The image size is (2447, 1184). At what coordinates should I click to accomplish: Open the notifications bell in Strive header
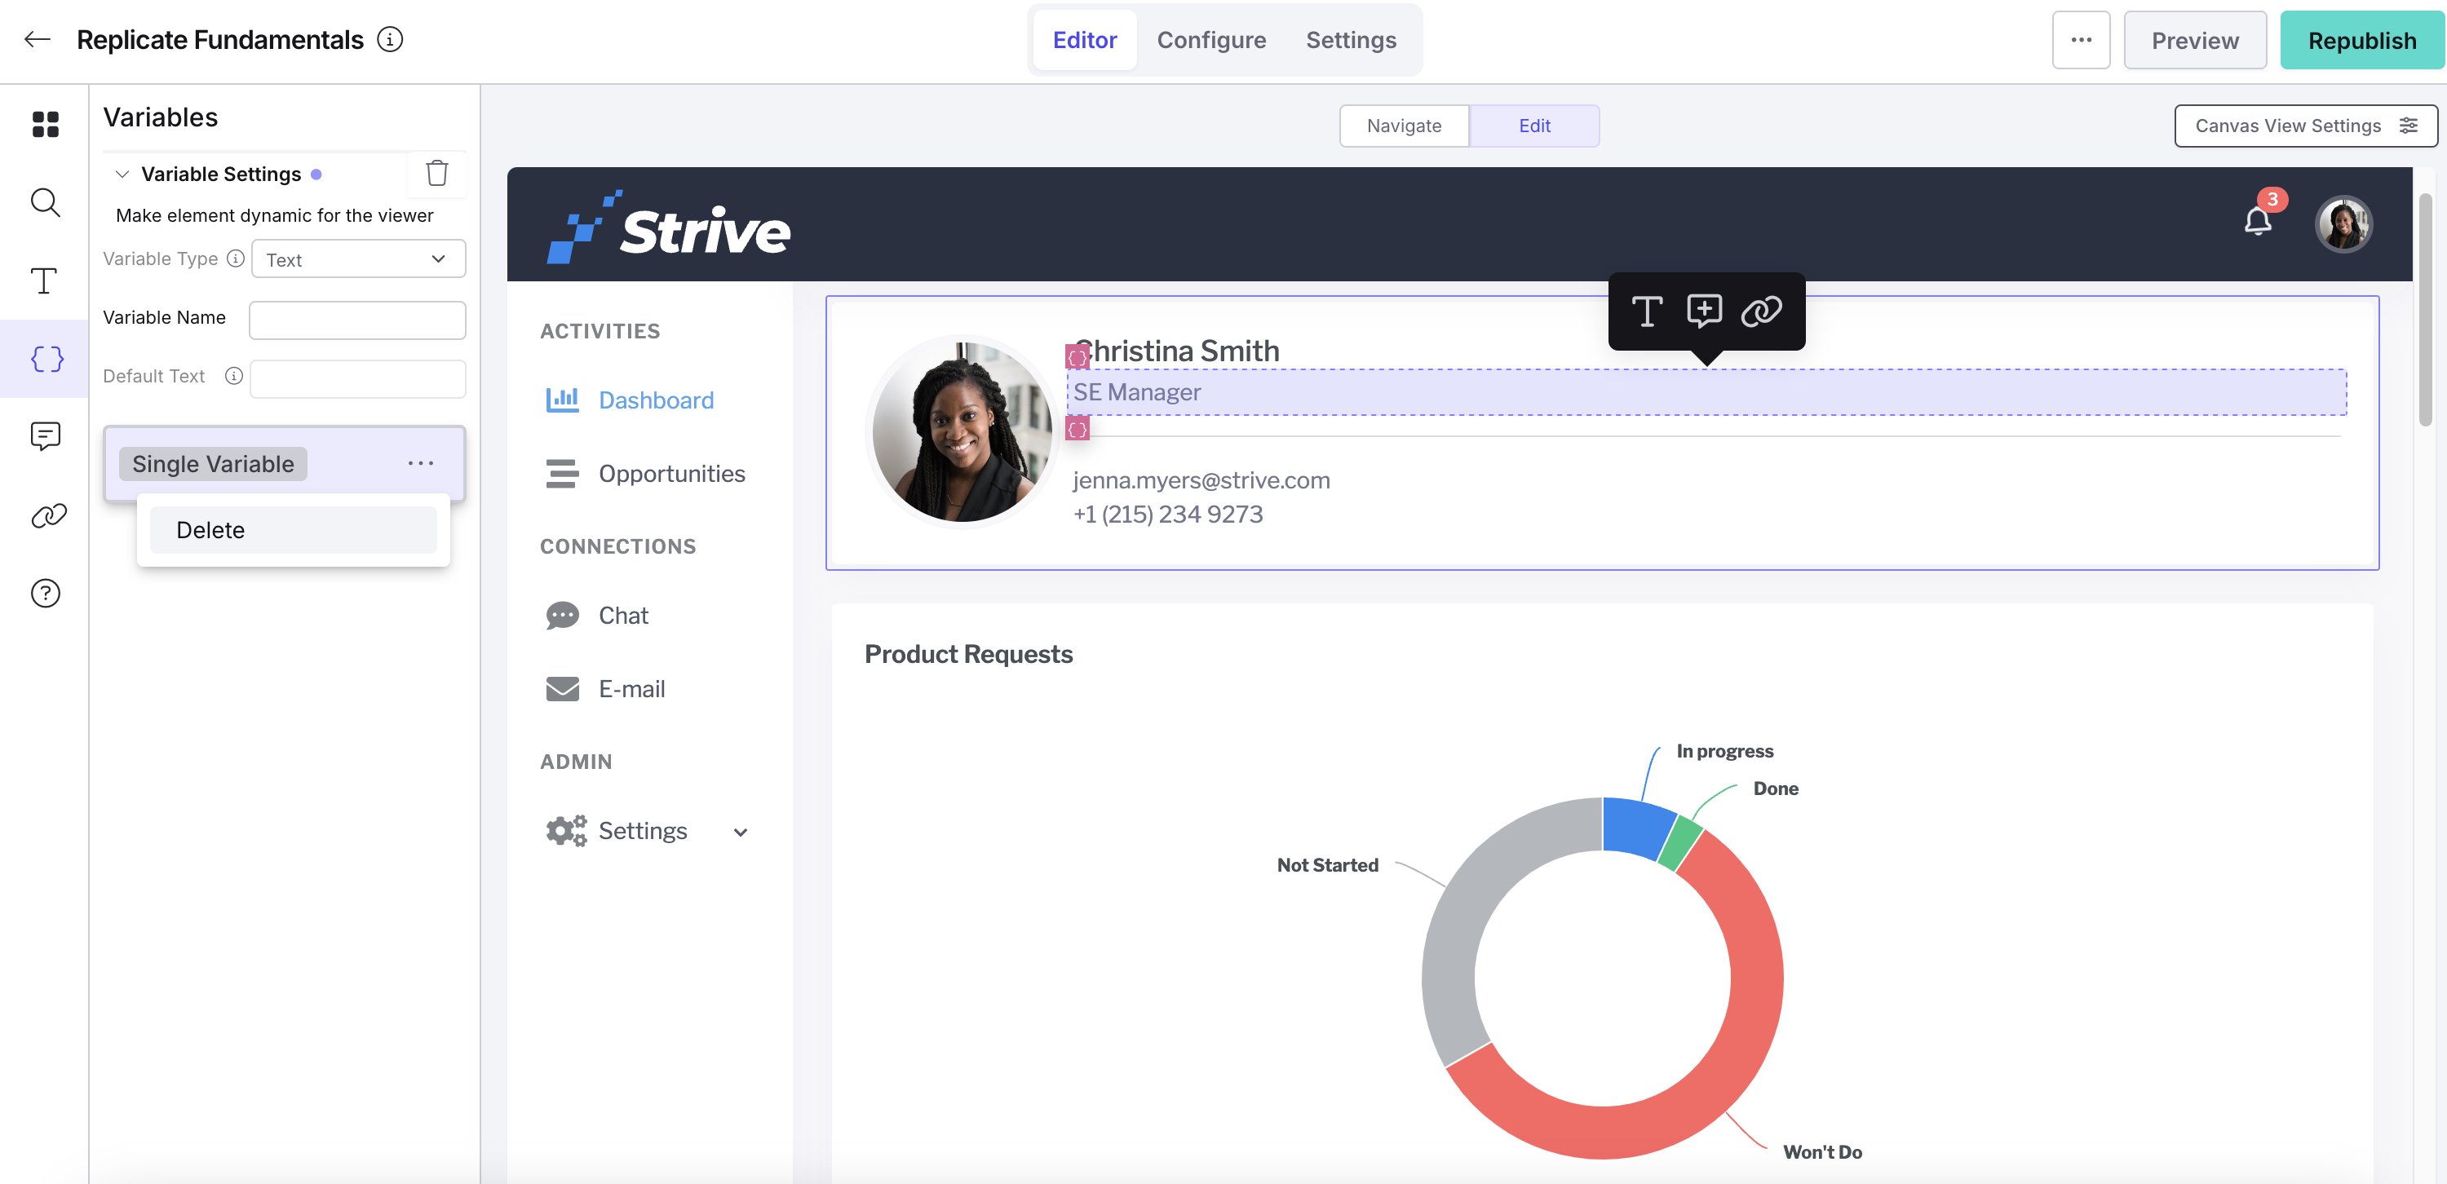pos(2258,222)
